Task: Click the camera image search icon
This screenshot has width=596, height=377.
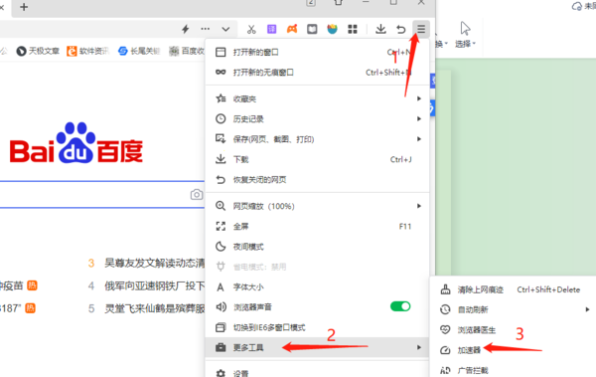Action: 197,195
